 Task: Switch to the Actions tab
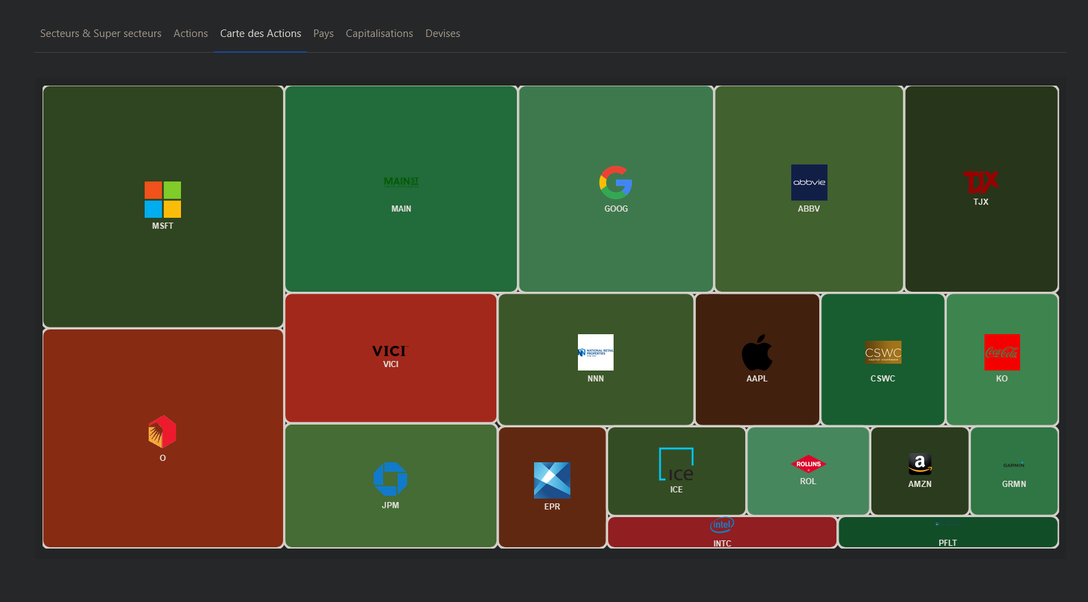coord(191,34)
